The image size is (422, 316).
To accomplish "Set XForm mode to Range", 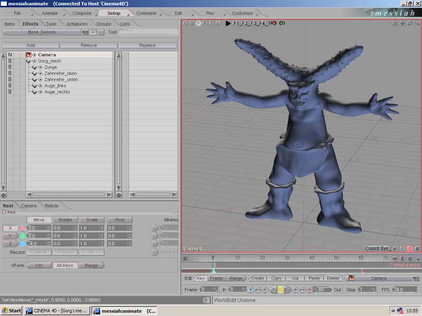I will click(x=91, y=265).
